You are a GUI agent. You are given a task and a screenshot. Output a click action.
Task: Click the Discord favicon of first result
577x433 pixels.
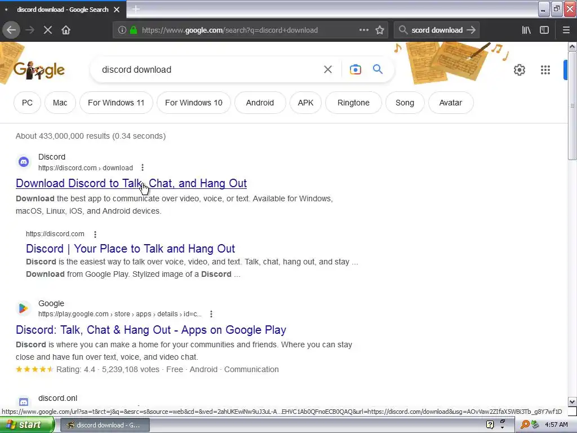[x=24, y=162]
